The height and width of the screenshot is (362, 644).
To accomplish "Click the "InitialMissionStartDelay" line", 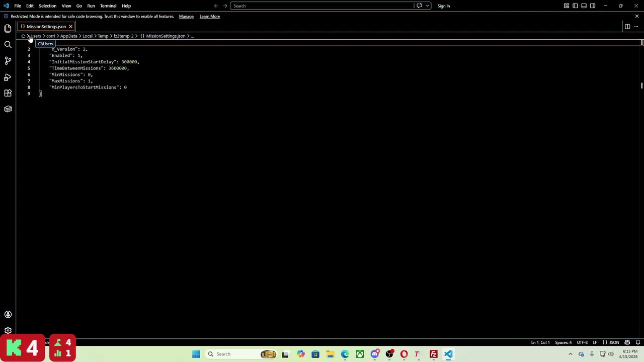I will (x=94, y=62).
